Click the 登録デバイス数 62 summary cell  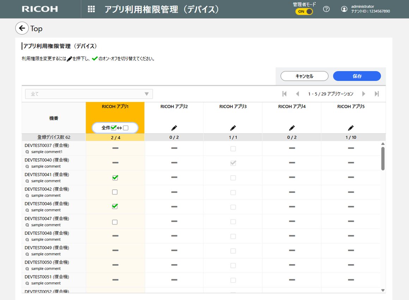54,137
